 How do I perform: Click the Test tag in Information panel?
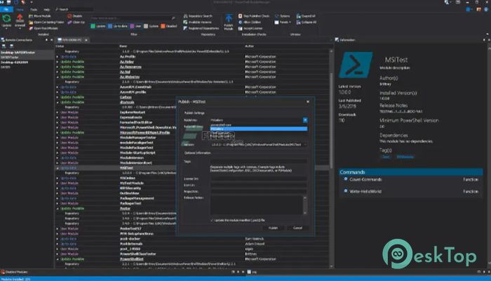click(386, 157)
